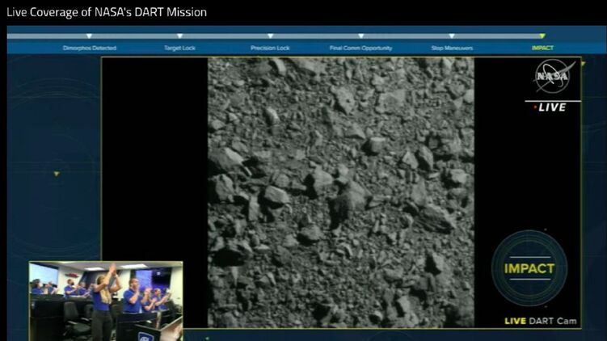The height and width of the screenshot is (341, 607).
Task: Click the circular IMPACT badge
Action: pos(529,268)
